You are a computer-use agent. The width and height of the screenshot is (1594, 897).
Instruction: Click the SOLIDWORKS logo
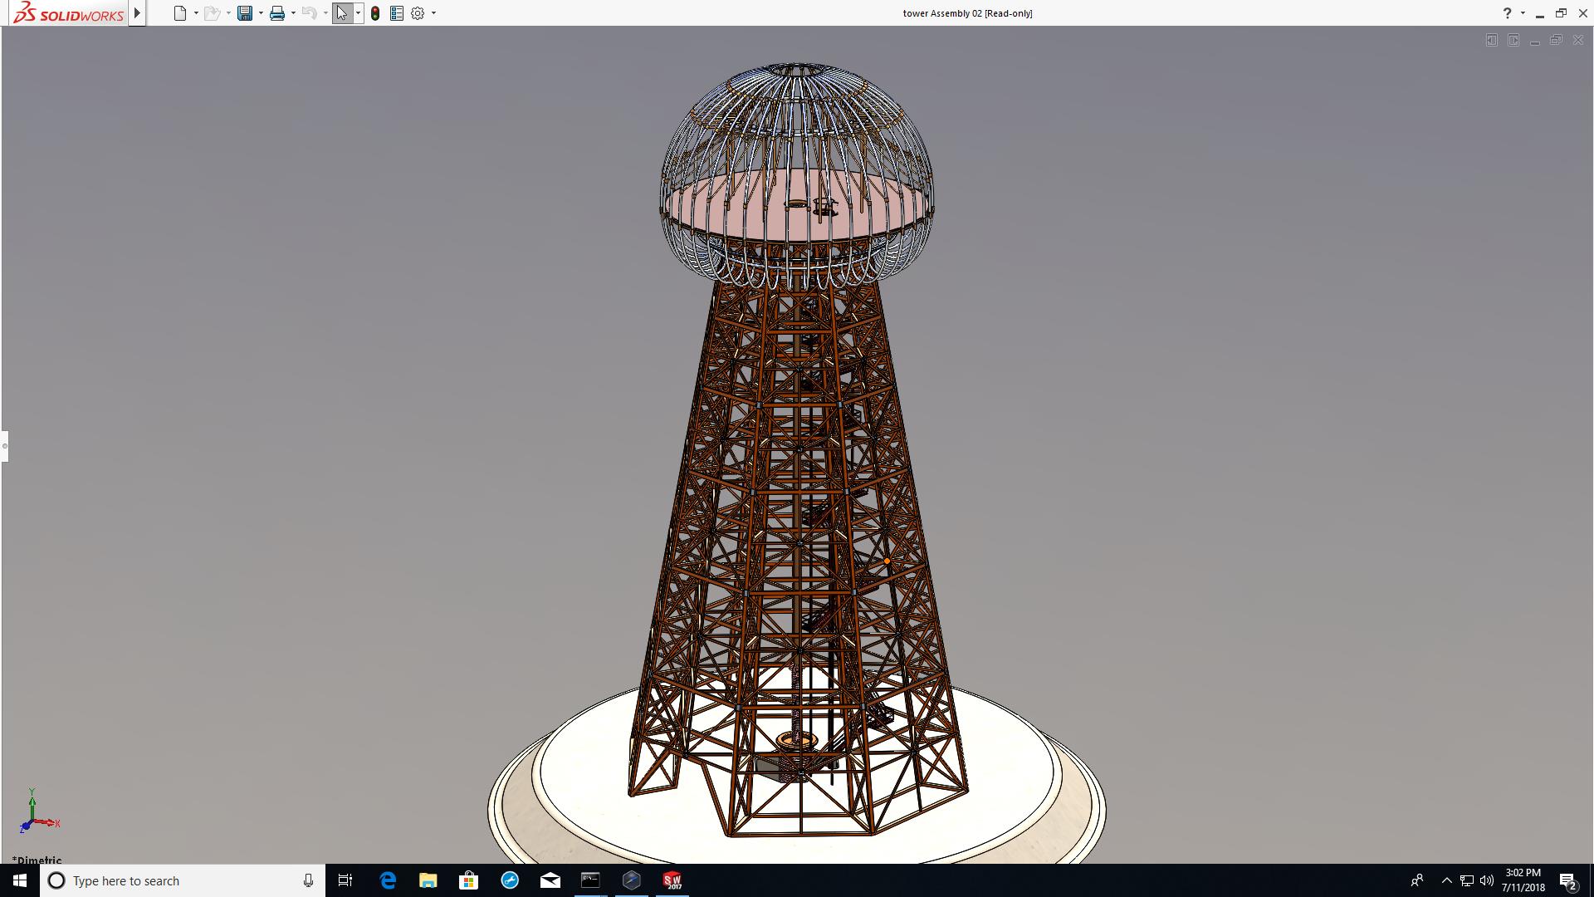69,13
